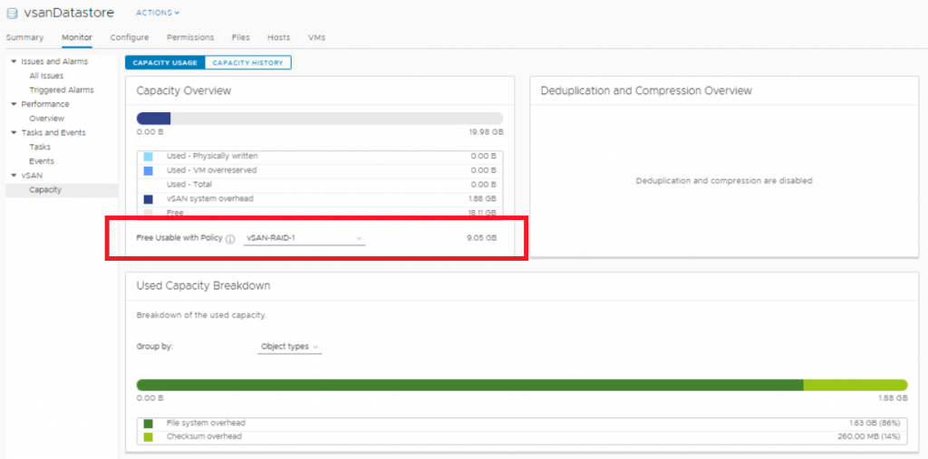
Task: Open the Permissions tab
Action: click(x=190, y=37)
